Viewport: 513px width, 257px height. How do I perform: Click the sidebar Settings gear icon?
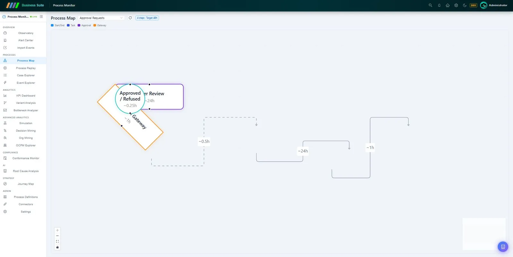(5, 211)
